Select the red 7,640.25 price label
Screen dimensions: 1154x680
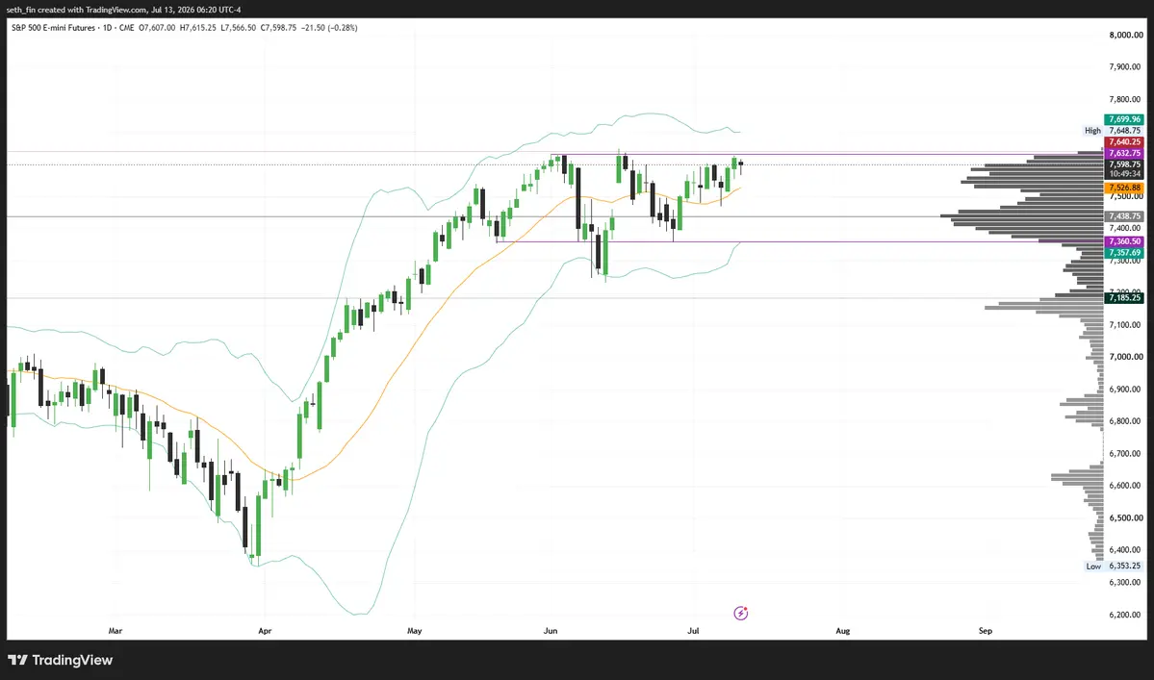[x=1124, y=142]
